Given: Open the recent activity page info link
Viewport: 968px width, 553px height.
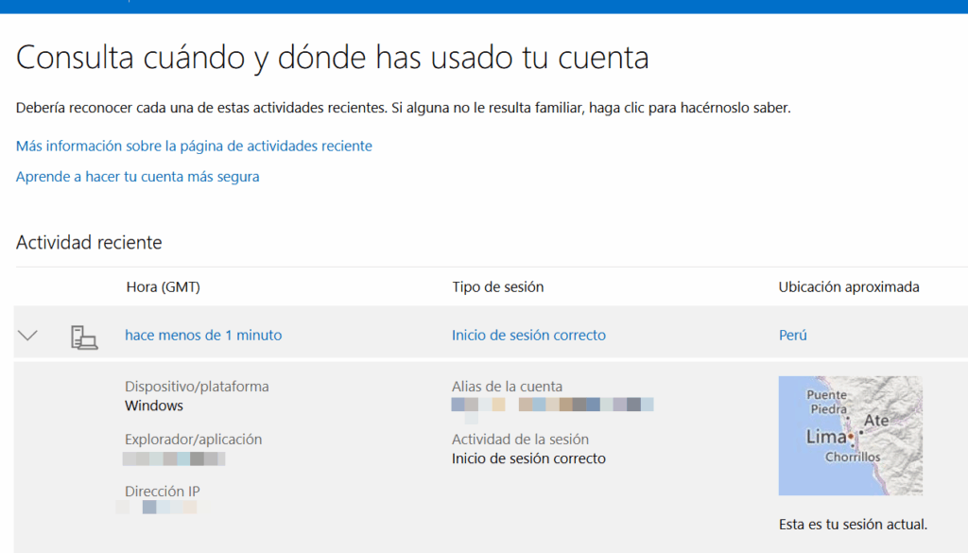Looking at the screenshot, I should pos(194,147).
